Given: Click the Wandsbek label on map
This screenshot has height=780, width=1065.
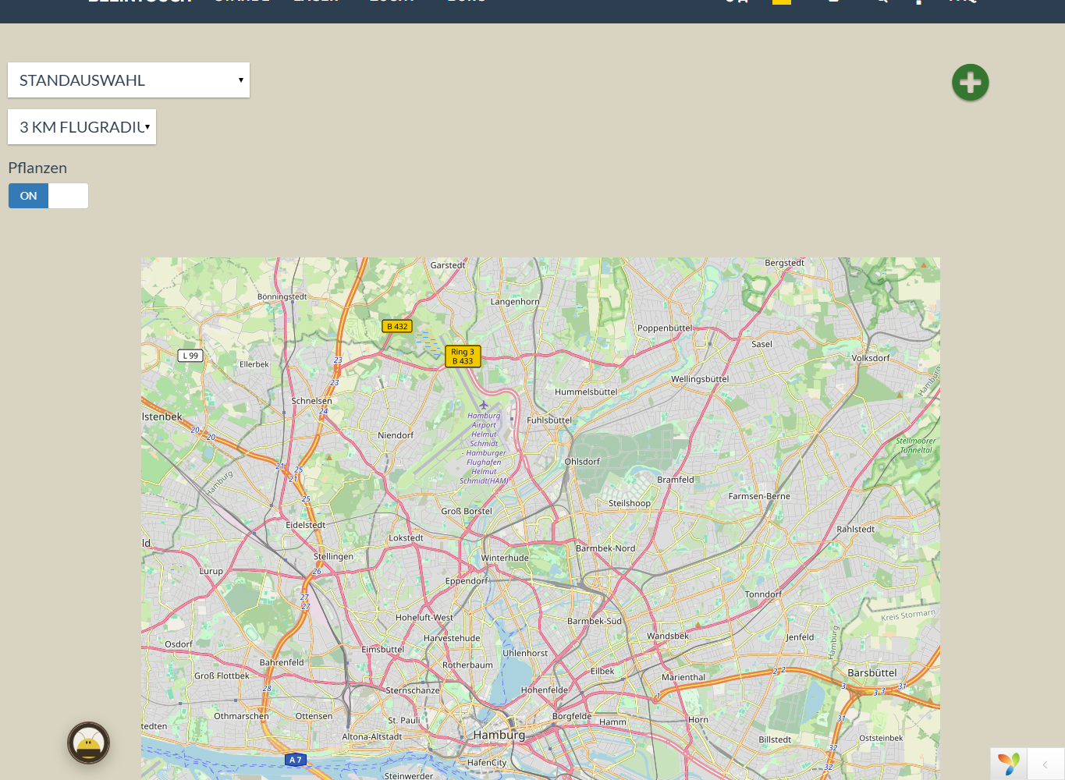Looking at the screenshot, I should pos(668,636).
